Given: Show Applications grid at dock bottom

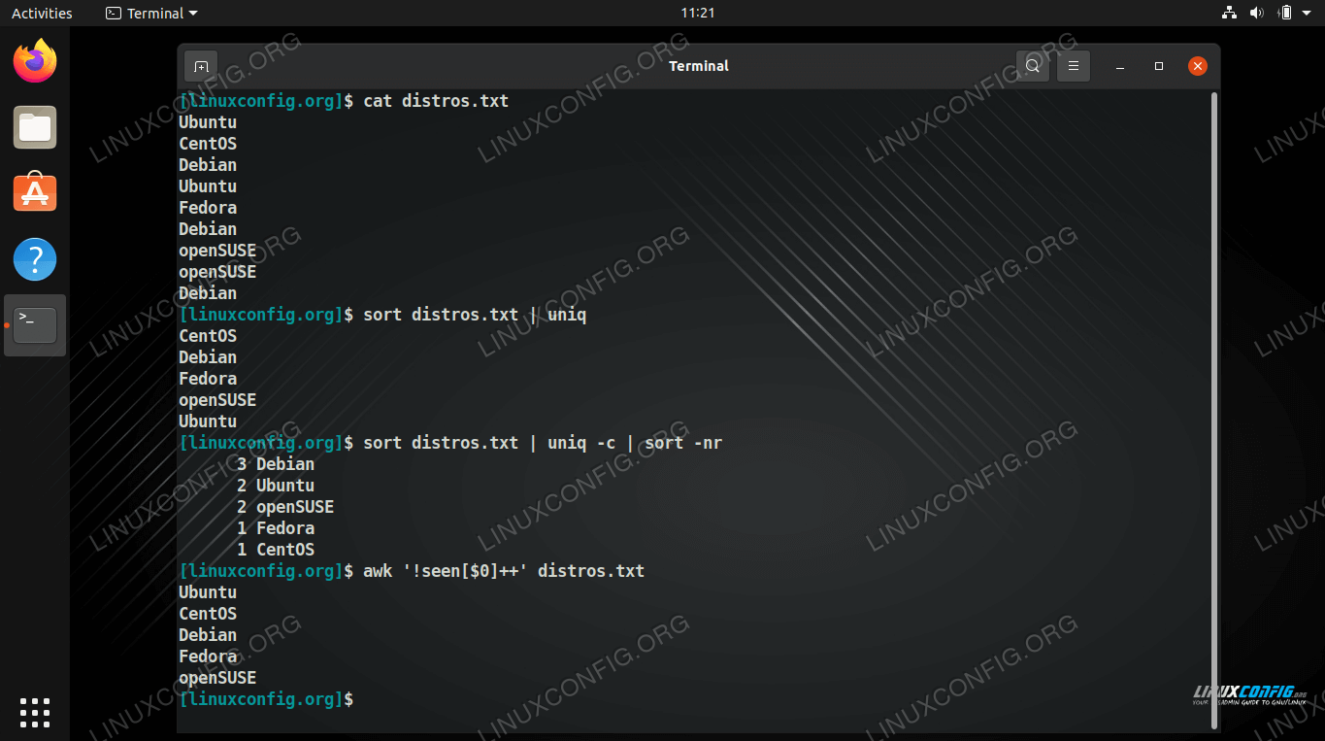Looking at the screenshot, I should click(x=35, y=712).
